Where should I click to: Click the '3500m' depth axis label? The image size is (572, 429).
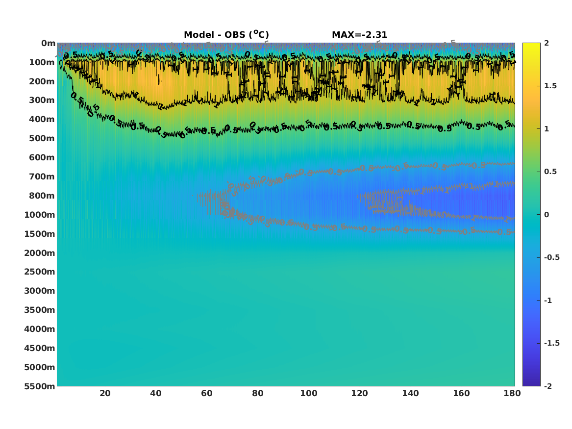tap(40, 310)
